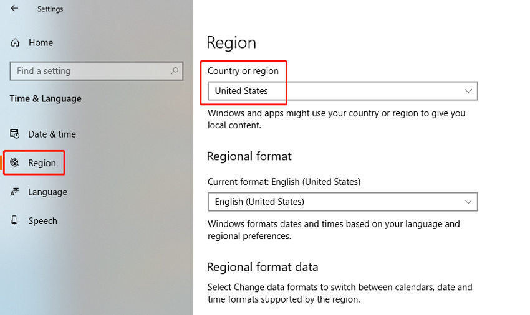Viewport: 530px width, 315px height.
Task: Open Date & time settings
Action: [x=52, y=134]
